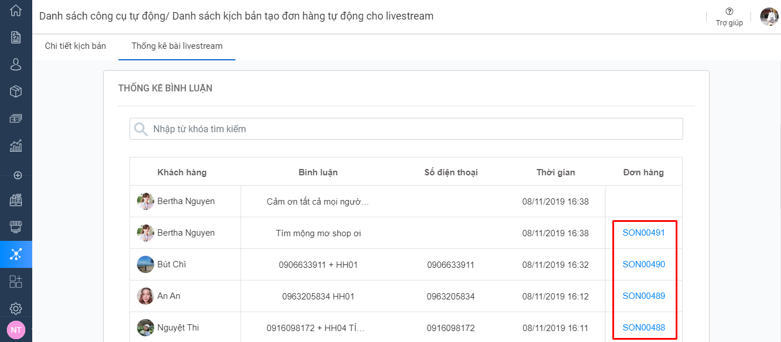The width and height of the screenshot is (781, 342).
Task: Open order link SON00489
Action: click(643, 296)
